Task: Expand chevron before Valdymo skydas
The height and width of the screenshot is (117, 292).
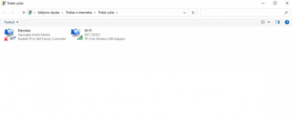Action: [35, 13]
